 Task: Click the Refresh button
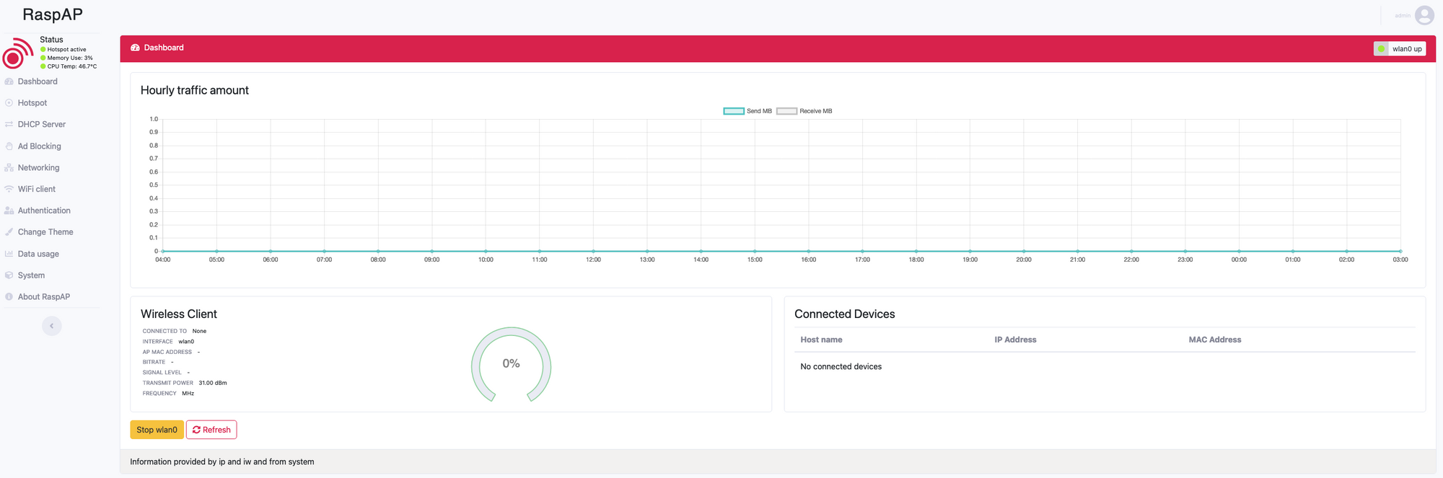(211, 430)
